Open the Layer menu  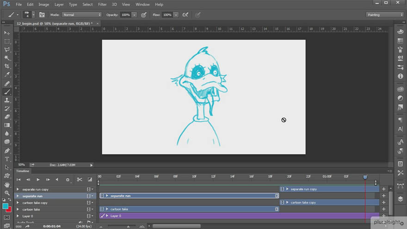click(59, 5)
